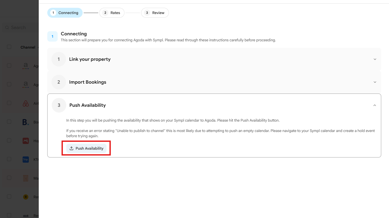Check the box for the yellow R icon row
This screenshot has width=389, height=218.
coord(9,196)
